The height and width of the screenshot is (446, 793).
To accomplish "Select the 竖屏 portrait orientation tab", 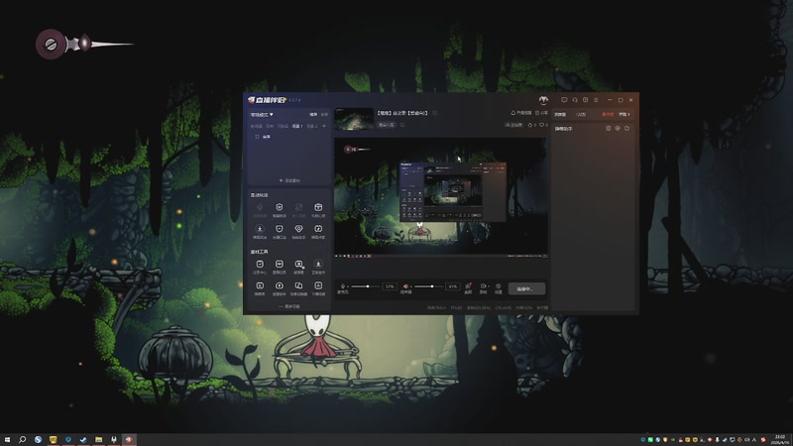I will click(324, 115).
